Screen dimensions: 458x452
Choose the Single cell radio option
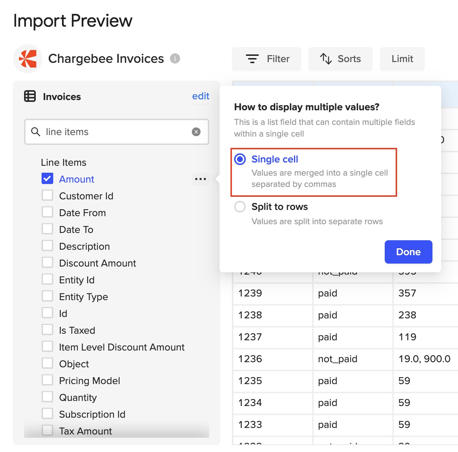[240, 159]
